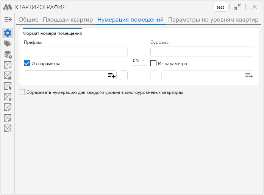
Task: Open the database settings icon
Action: tap(8, 55)
